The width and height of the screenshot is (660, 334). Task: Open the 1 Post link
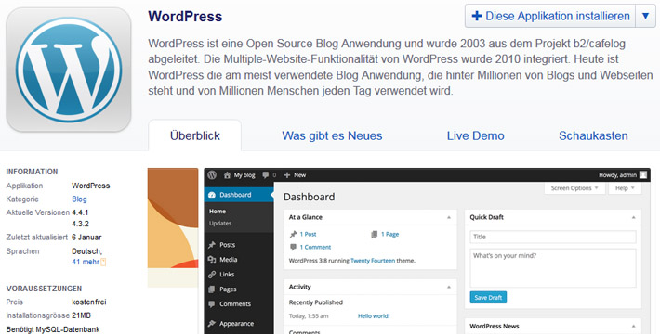click(308, 234)
